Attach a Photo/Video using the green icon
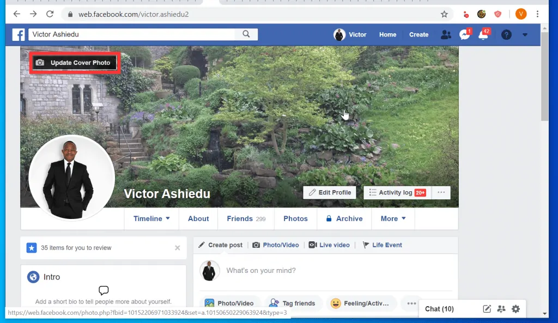This screenshot has height=323, width=558. (x=230, y=302)
